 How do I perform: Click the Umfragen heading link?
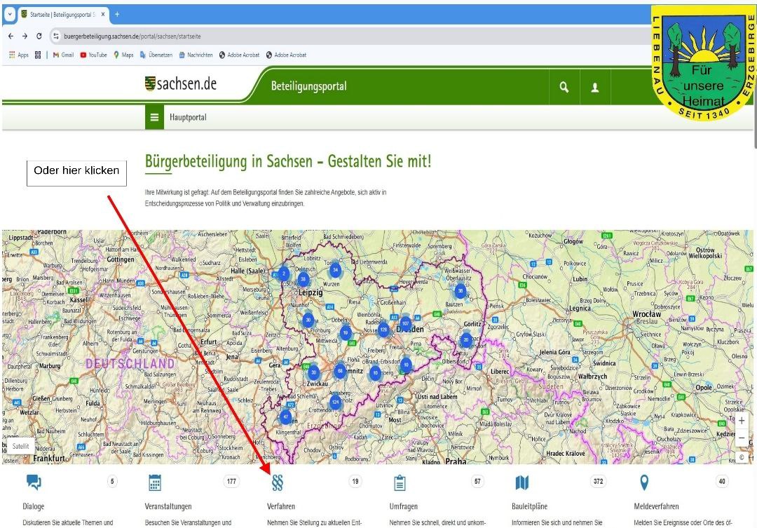[x=404, y=506]
